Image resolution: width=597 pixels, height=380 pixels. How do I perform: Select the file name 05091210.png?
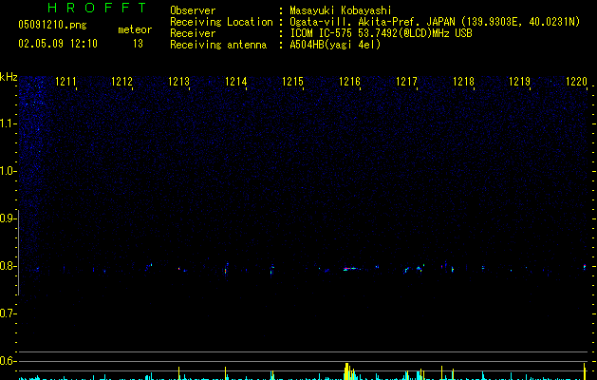(x=52, y=25)
